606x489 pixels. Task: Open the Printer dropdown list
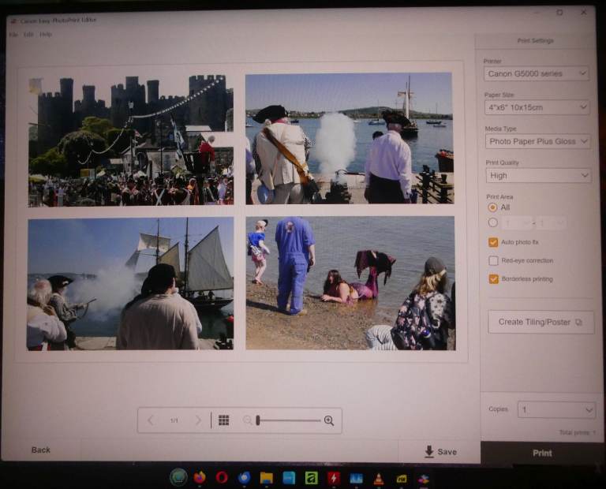[537, 73]
